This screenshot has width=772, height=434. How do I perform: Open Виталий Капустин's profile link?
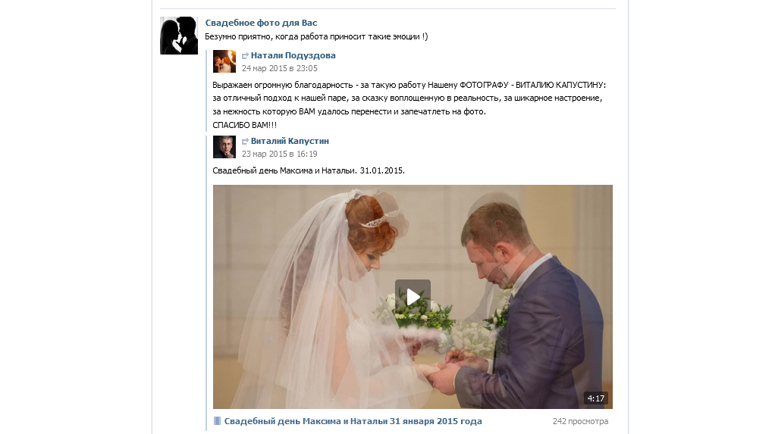click(x=290, y=141)
